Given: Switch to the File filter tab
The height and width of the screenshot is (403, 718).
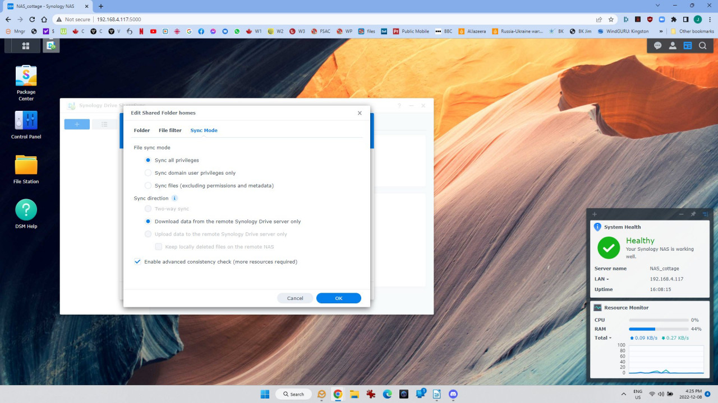Looking at the screenshot, I should (x=170, y=130).
